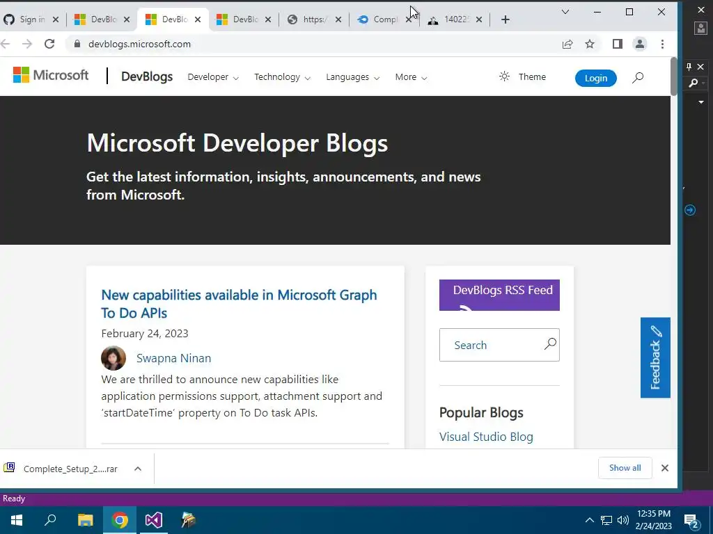The height and width of the screenshot is (534, 713).
Task: Bookmark this page with the star icon
Action: click(590, 44)
